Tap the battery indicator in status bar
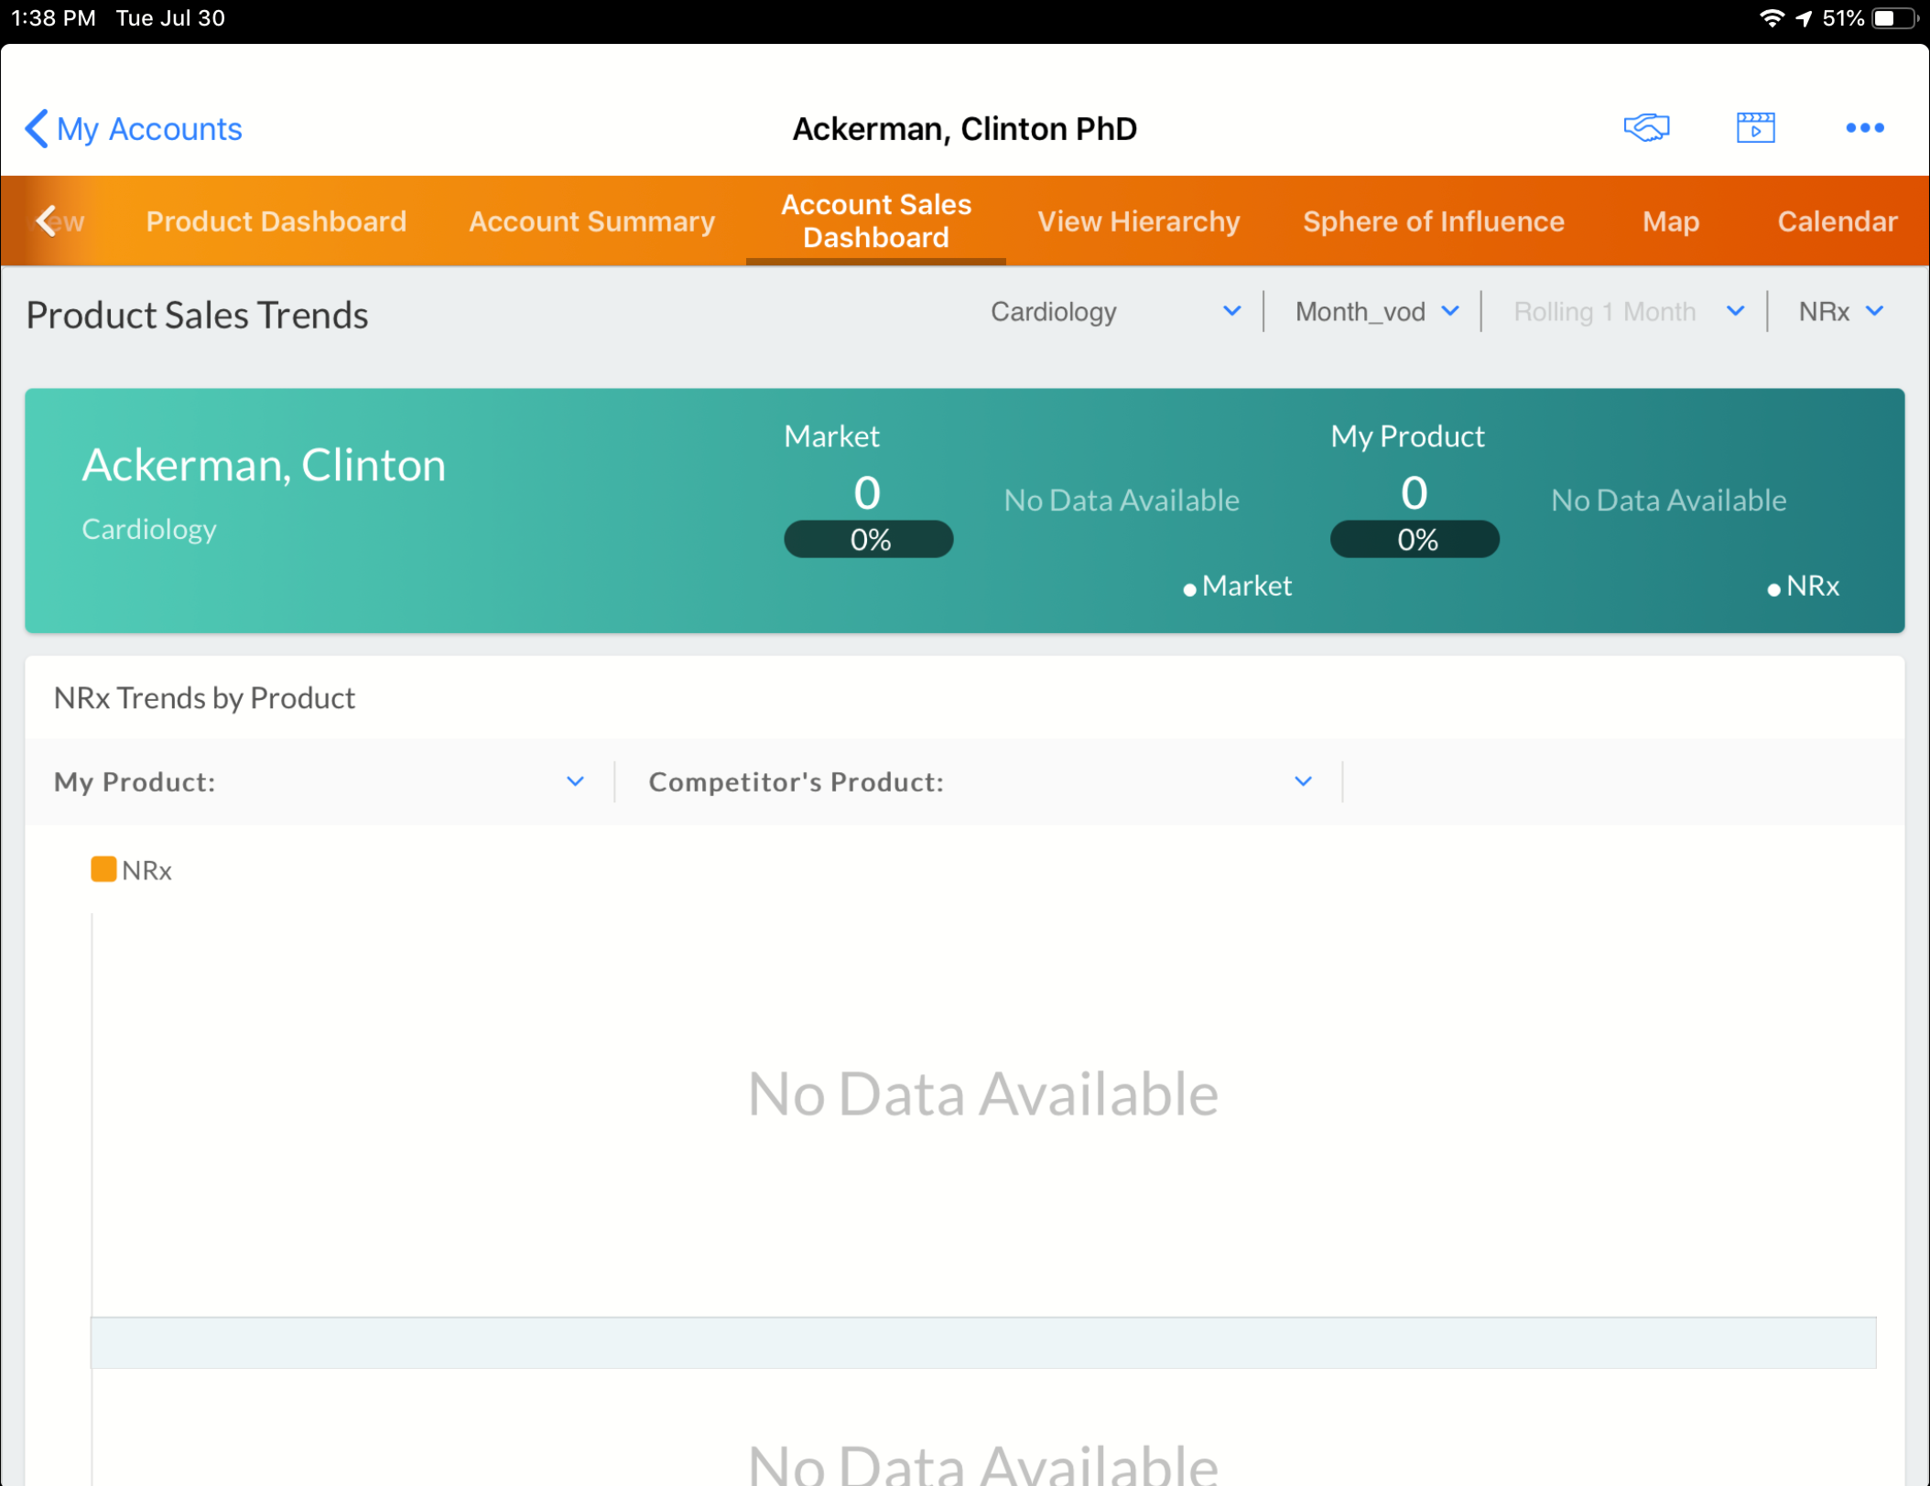This screenshot has height=1486, width=1930. pyautogui.click(x=1894, y=18)
